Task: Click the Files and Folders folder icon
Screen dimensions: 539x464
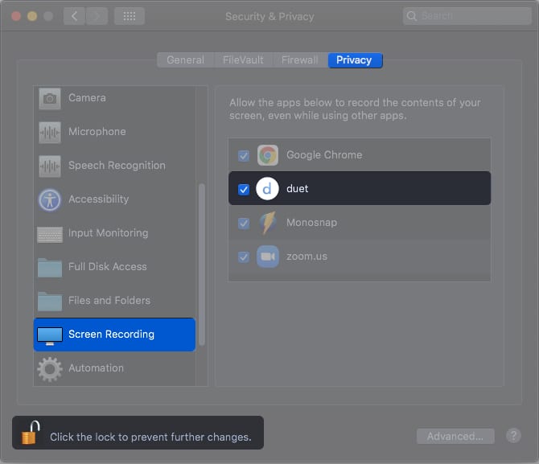Action: (x=50, y=301)
